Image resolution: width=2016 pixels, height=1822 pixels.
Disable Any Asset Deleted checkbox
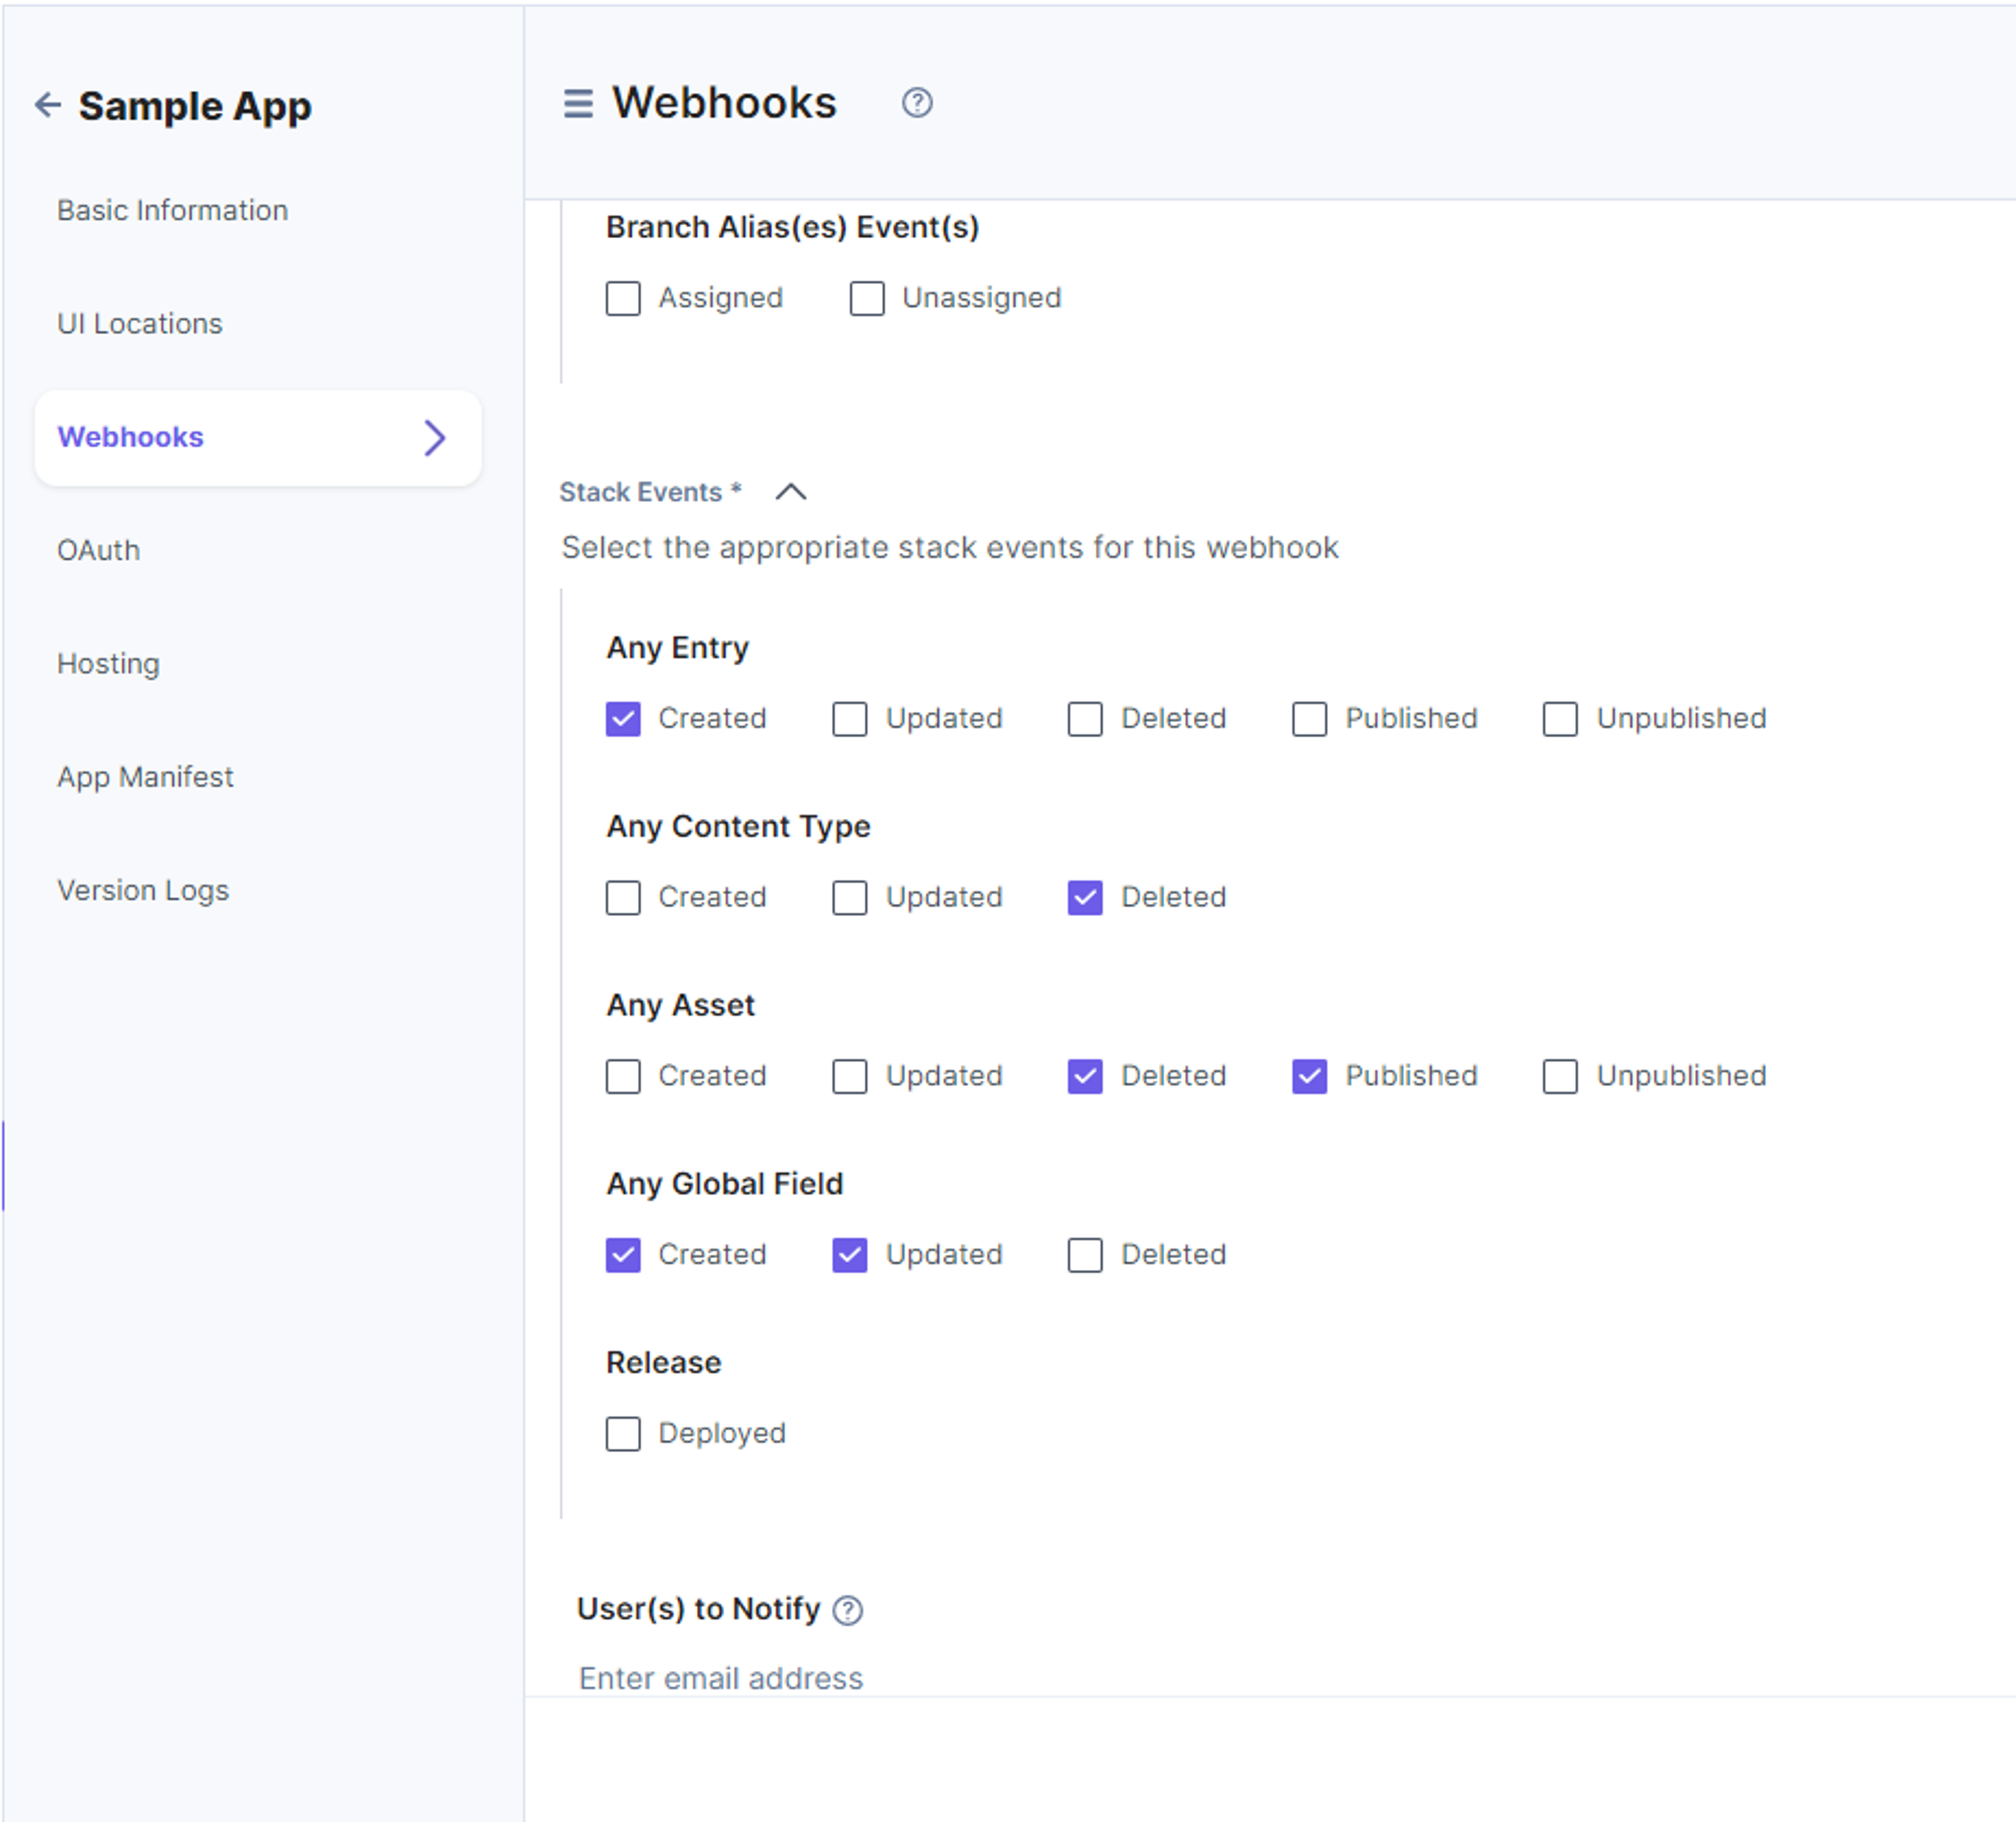pyautogui.click(x=1085, y=1077)
